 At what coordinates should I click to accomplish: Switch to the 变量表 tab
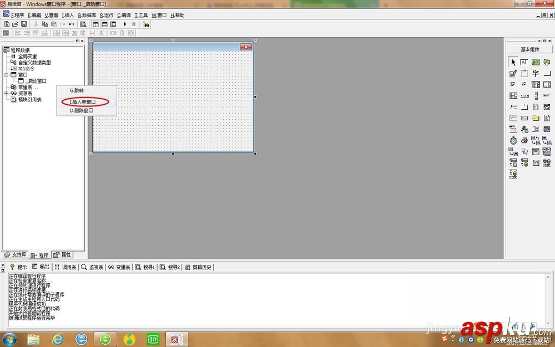click(x=119, y=267)
